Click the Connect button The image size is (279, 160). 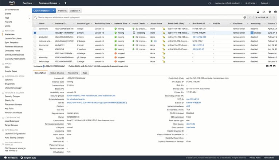pyautogui.click(x=62, y=11)
